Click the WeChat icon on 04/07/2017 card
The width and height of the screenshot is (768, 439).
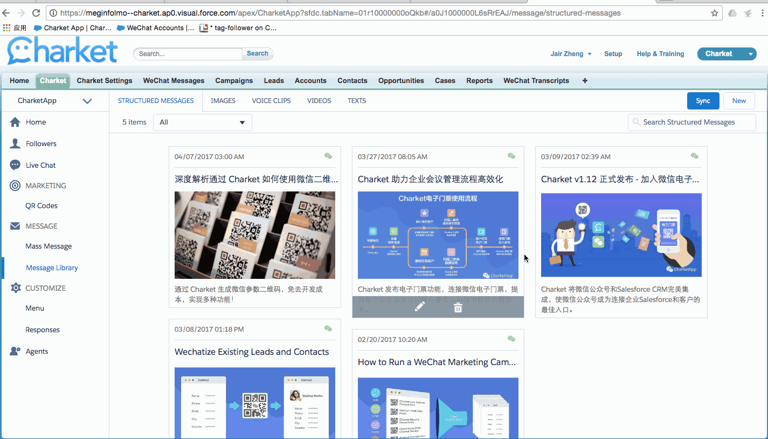(x=328, y=156)
